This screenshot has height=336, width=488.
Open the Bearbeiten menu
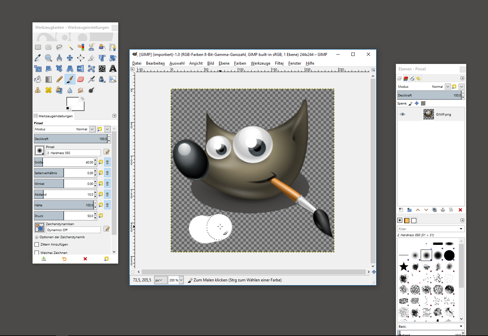coord(155,63)
